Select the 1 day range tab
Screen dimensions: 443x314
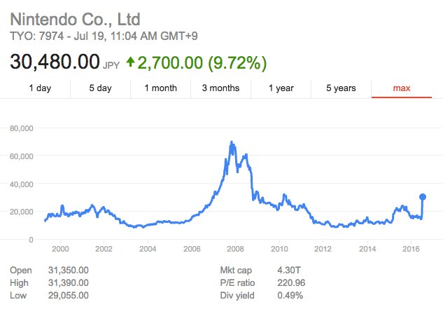[x=39, y=88]
